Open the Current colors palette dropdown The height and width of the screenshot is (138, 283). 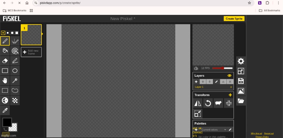(x=214, y=129)
